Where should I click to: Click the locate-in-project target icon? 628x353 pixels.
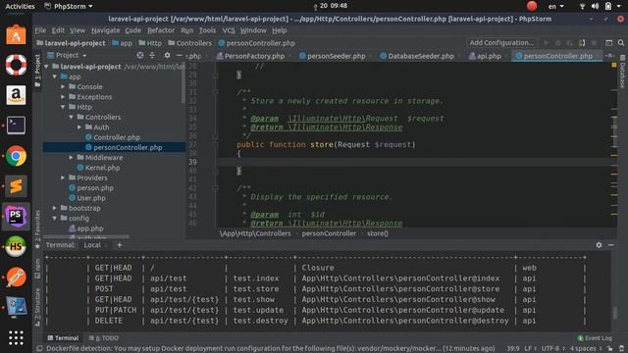pyautogui.click(x=139, y=55)
